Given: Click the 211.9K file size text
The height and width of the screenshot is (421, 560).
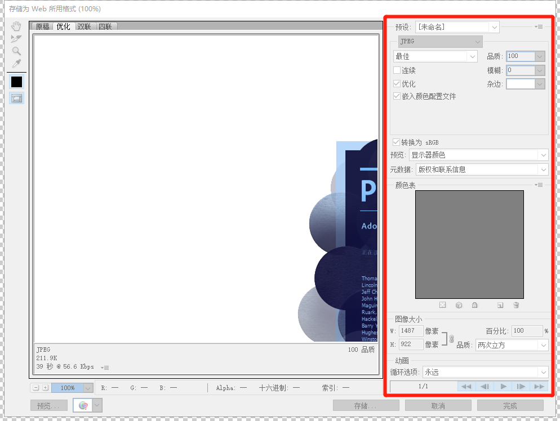Looking at the screenshot, I should pos(47,358).
